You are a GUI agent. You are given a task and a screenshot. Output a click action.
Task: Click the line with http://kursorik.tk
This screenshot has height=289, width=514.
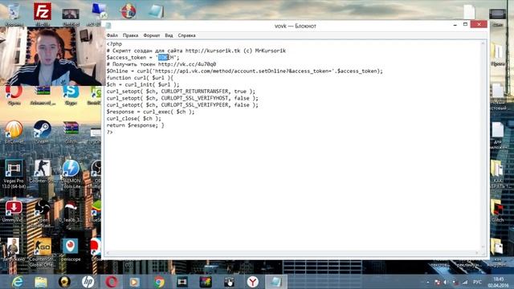point(196,51)
